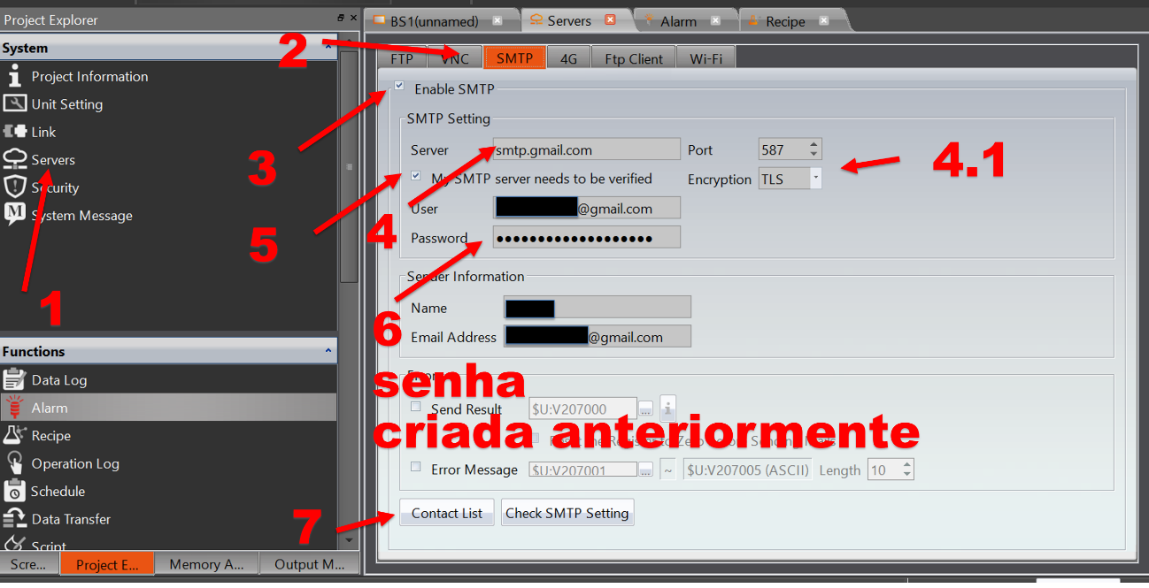Toggle the Enable SMTP checkbox

coord(400,87)
